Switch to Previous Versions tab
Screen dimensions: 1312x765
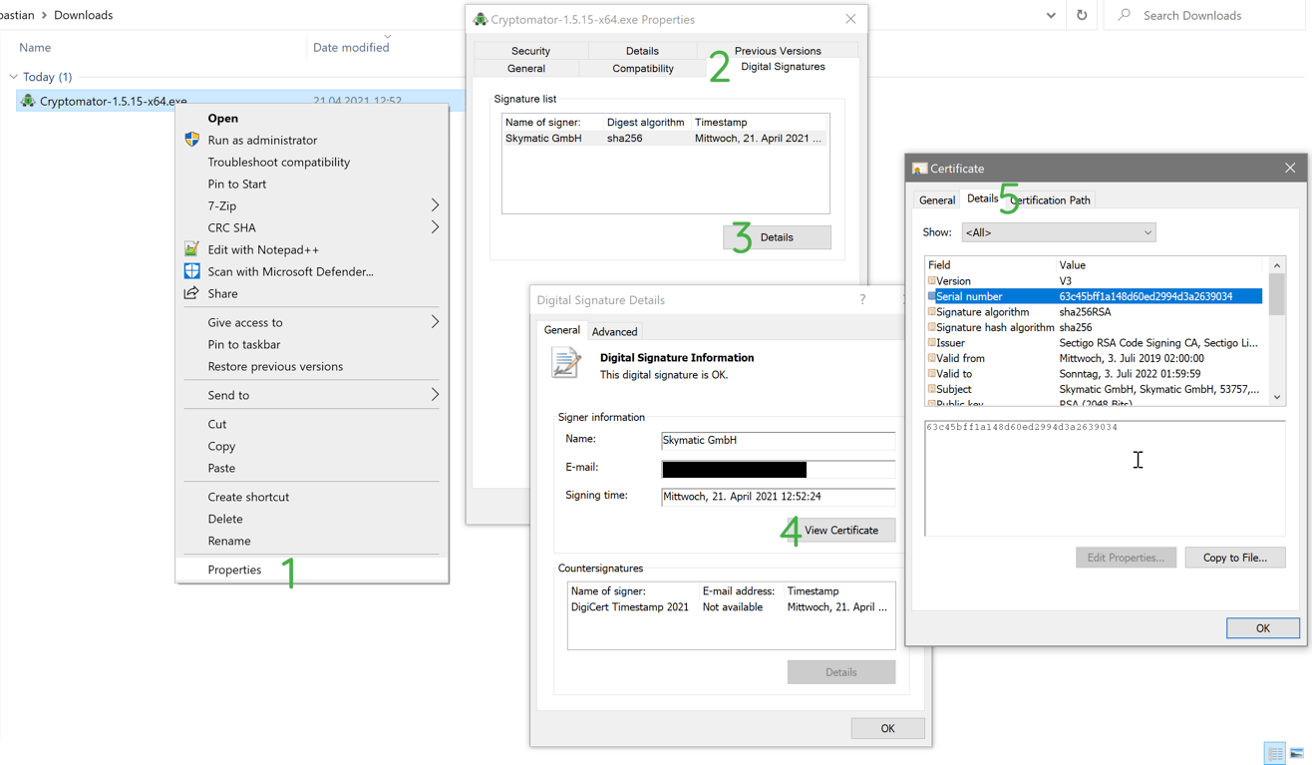[778, 50]
